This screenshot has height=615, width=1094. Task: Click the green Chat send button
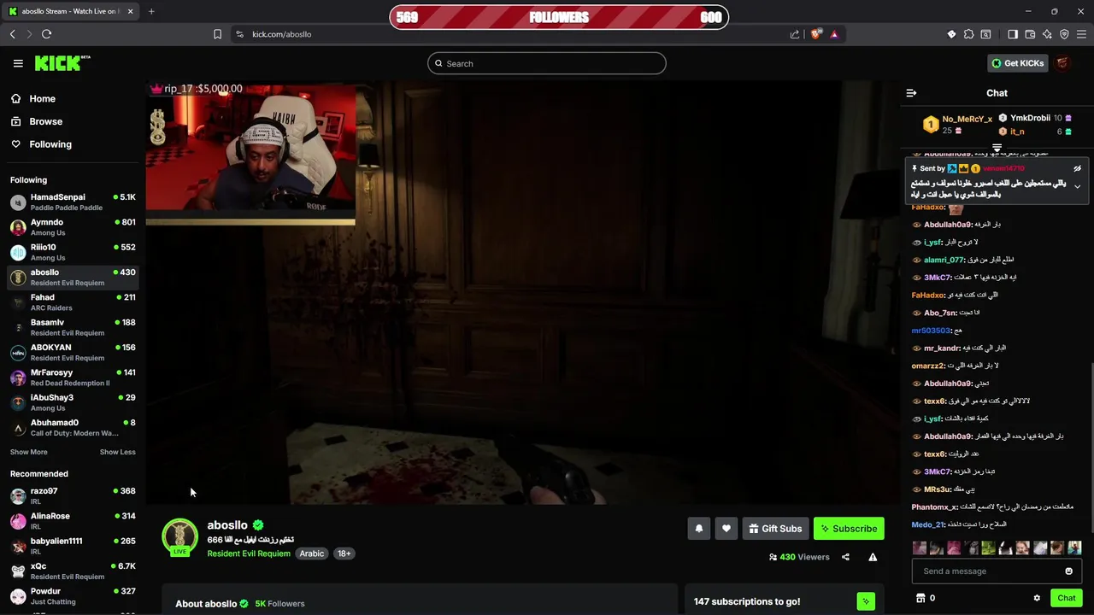pyautogui.click(x=1067, y=598)
